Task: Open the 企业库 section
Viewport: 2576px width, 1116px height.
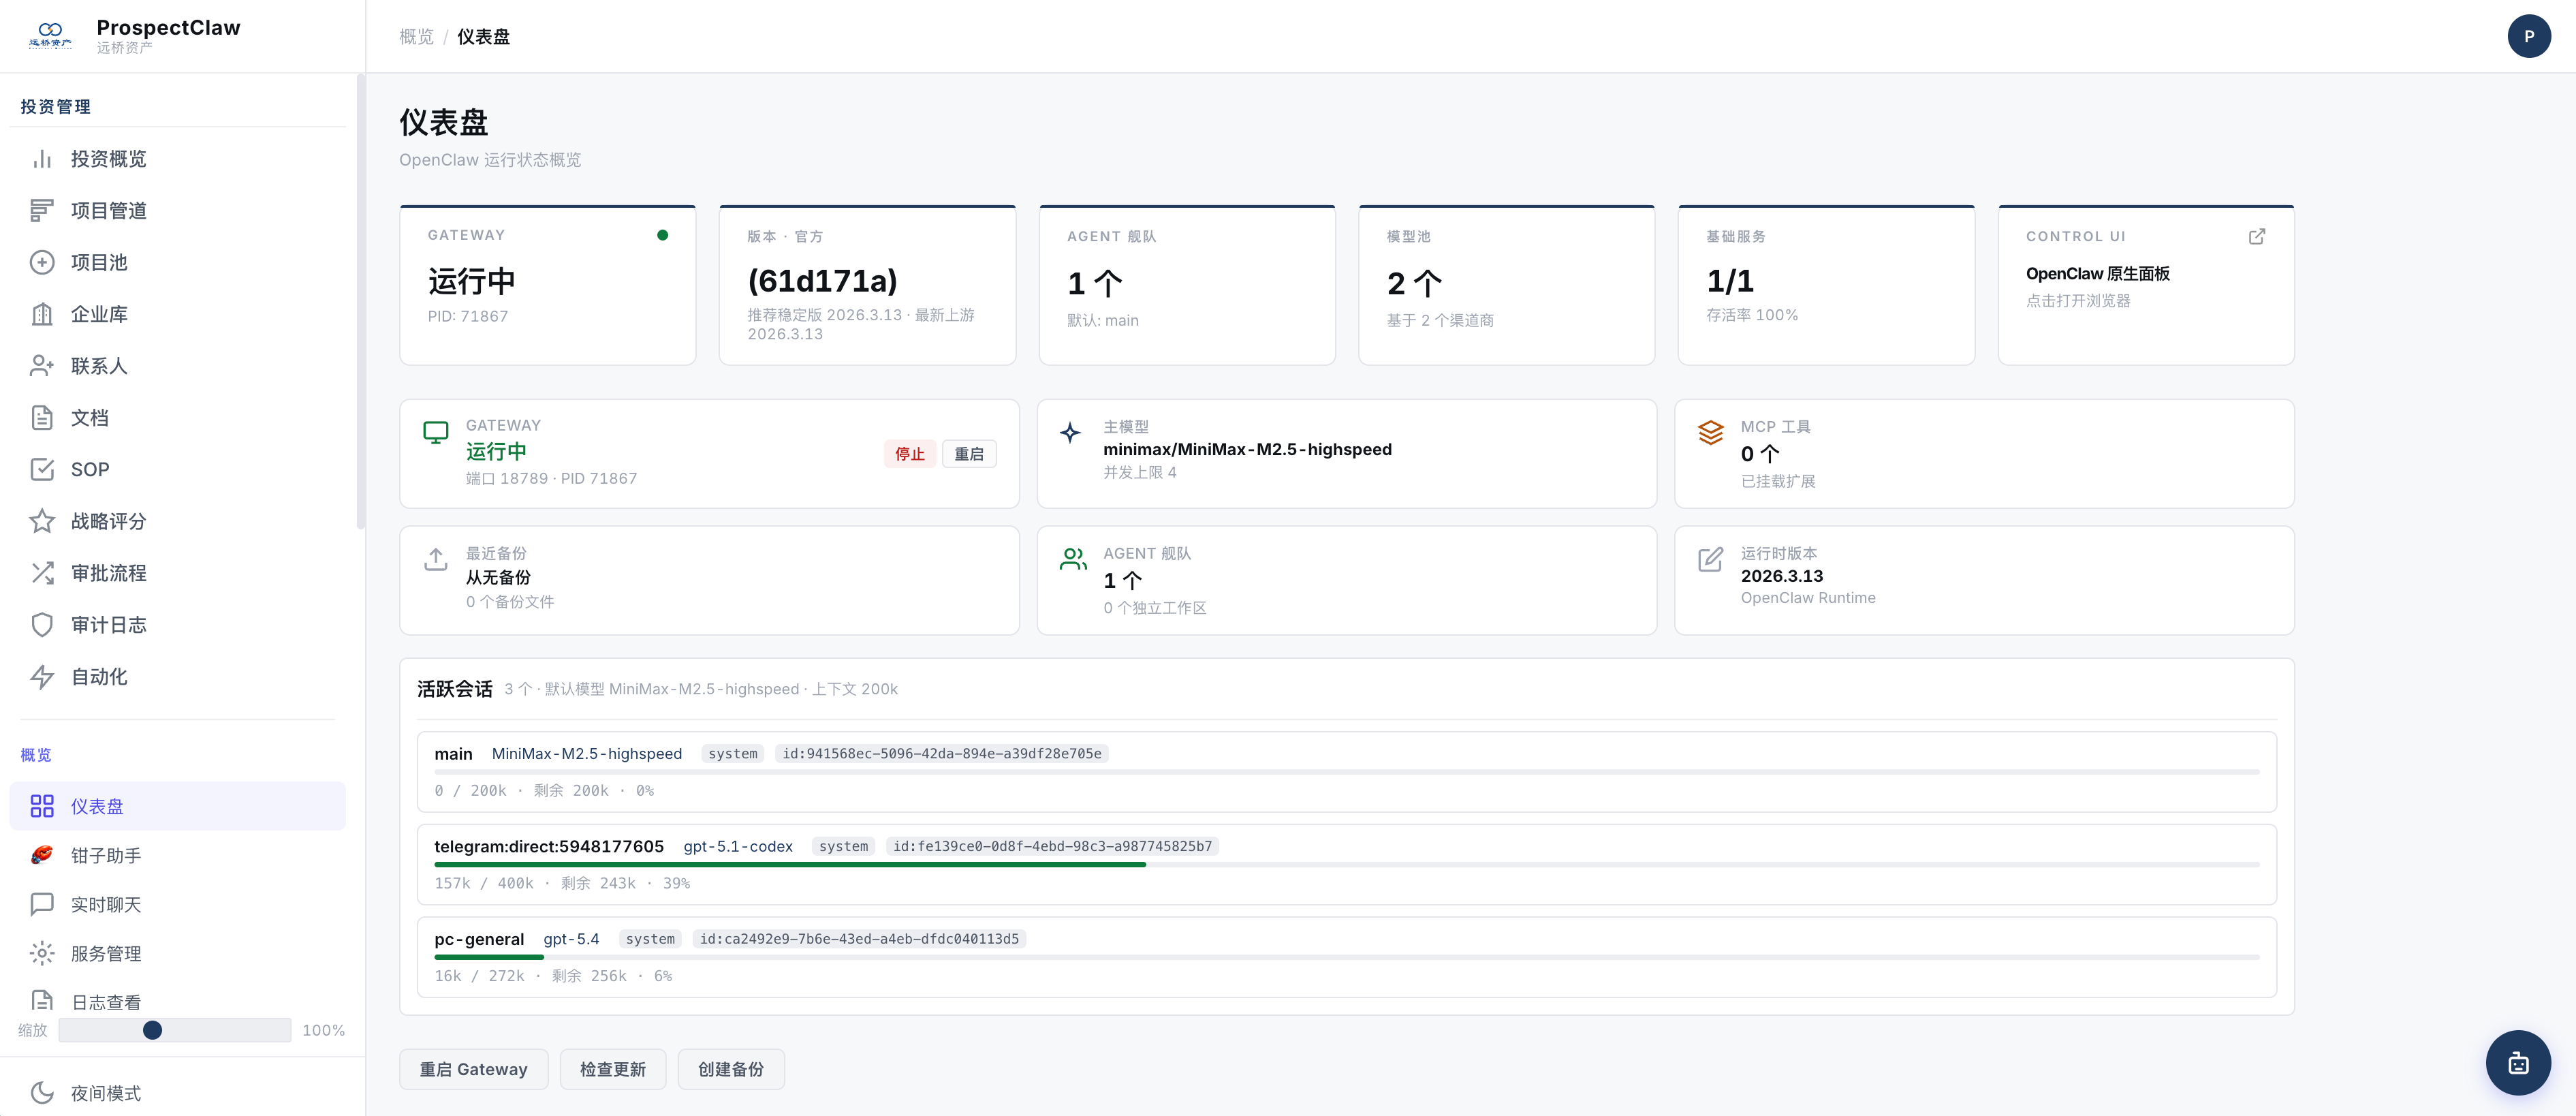Action: click(x=99, y=313)
